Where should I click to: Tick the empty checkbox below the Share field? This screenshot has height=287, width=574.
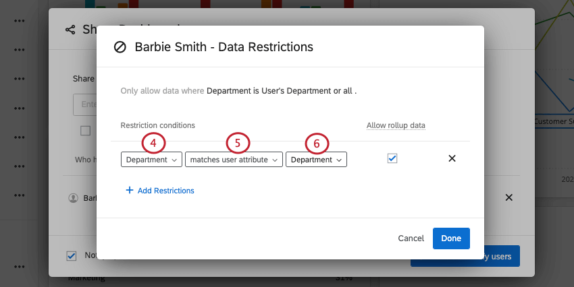coord(86,131)
